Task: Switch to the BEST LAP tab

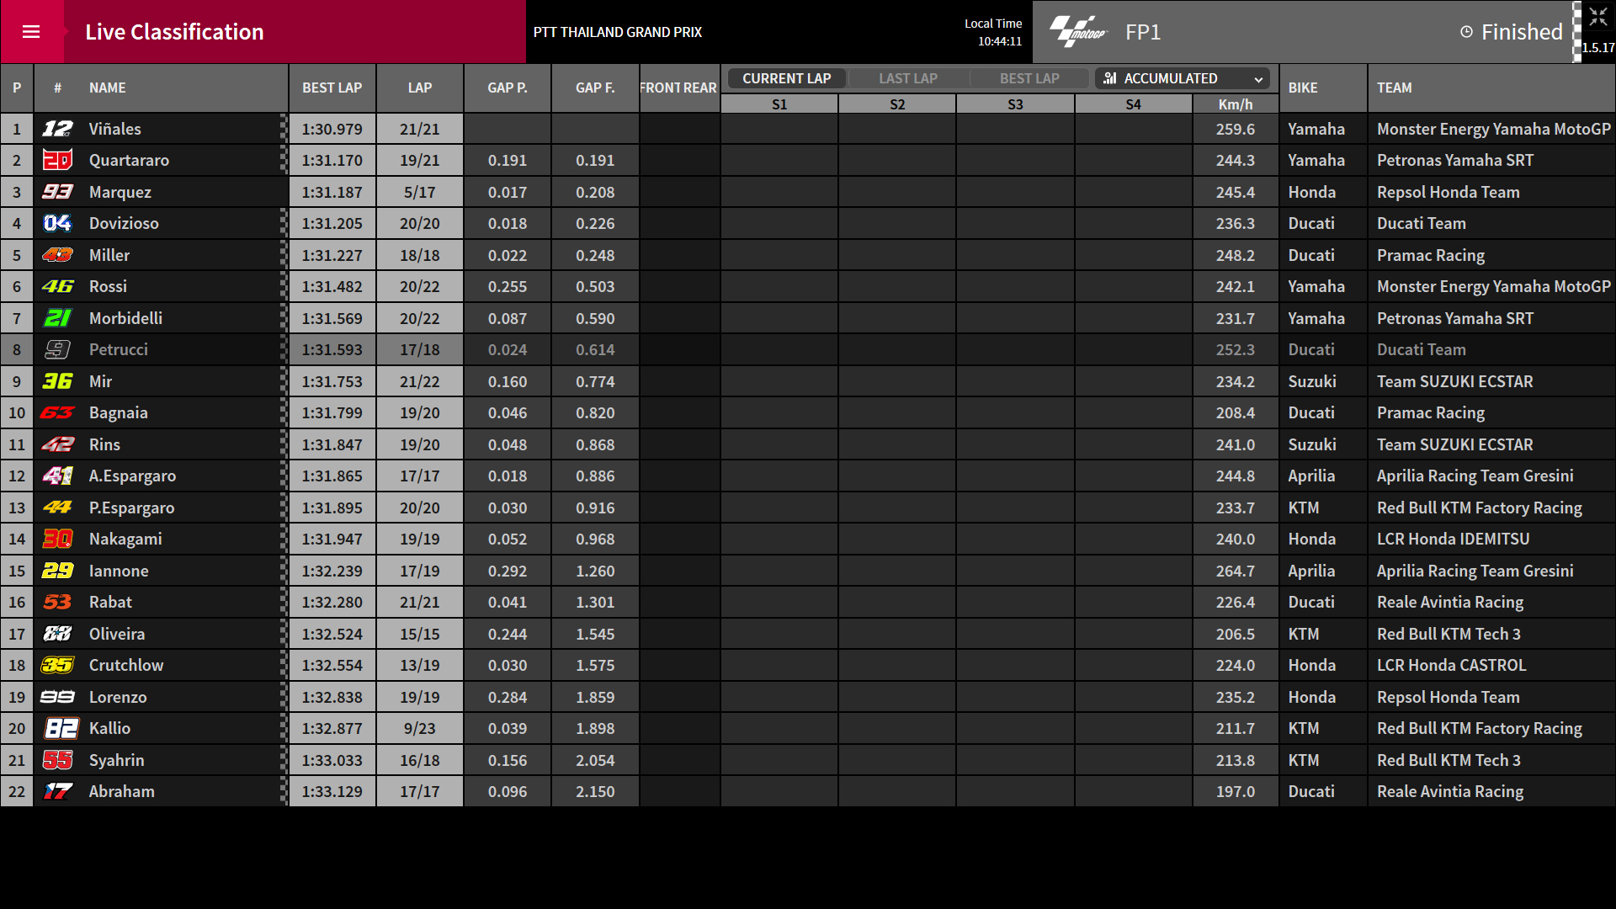Action: 1029,78
